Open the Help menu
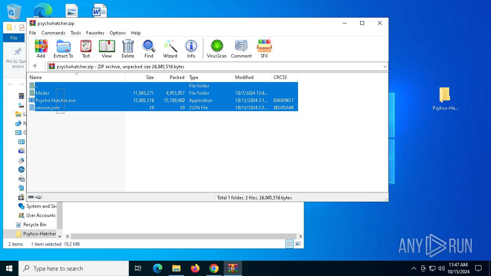Screen dimensions: 491x276 [136, 33]
